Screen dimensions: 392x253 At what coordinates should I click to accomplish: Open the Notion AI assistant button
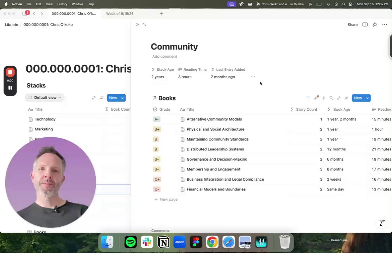(x=382, y=223)
